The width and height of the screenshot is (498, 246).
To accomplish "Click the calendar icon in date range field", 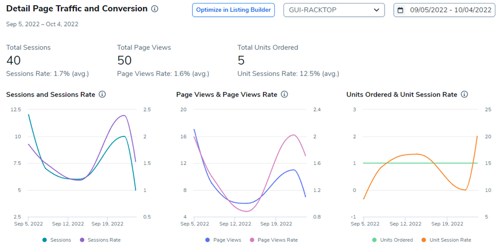I will coord(400,10).
